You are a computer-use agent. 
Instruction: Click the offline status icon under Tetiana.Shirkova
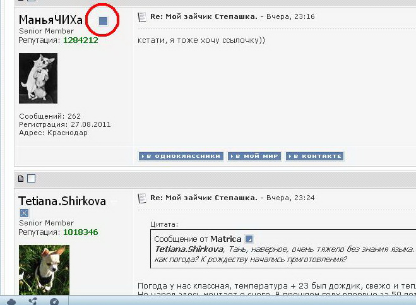click(x=24, y=213)
